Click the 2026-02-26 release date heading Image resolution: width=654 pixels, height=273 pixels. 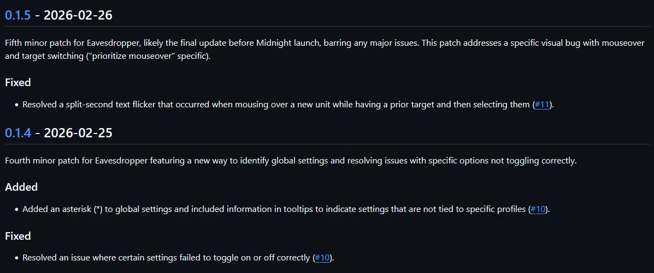coord(78,15)
